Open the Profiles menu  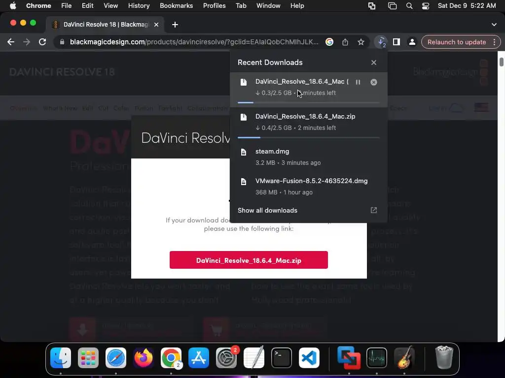pos(215,6)
